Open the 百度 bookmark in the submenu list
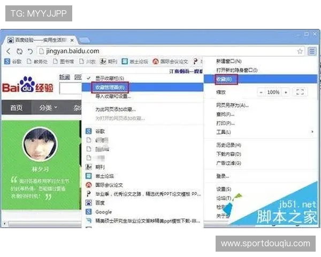 coord(142,203)
